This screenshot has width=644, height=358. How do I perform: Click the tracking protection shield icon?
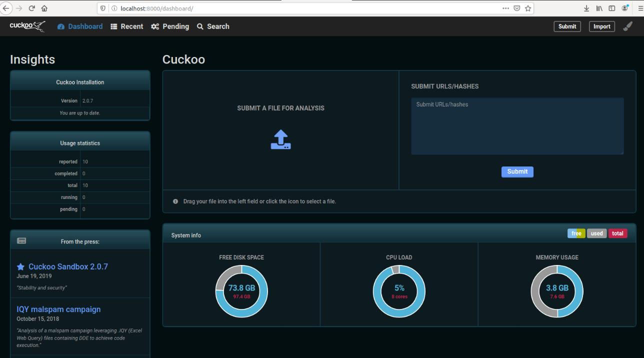click(x=103, y=8)
